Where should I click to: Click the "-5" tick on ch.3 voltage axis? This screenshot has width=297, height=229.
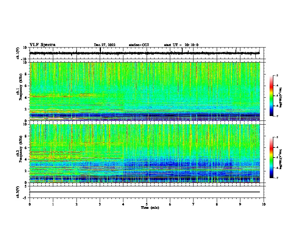(25, 198)
